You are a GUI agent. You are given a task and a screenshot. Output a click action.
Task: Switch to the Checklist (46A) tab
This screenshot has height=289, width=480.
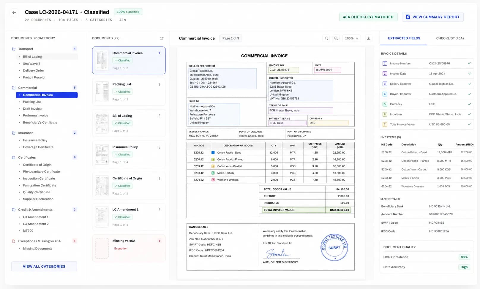pos(450,38)
